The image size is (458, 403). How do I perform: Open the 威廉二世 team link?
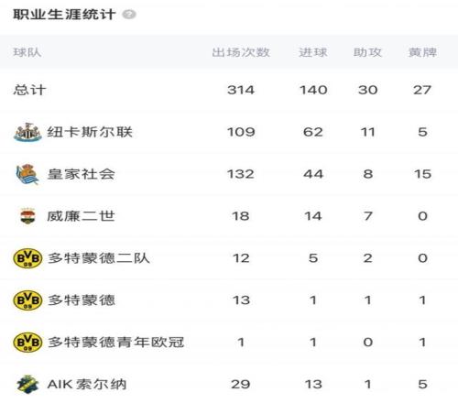click(81, 216)
